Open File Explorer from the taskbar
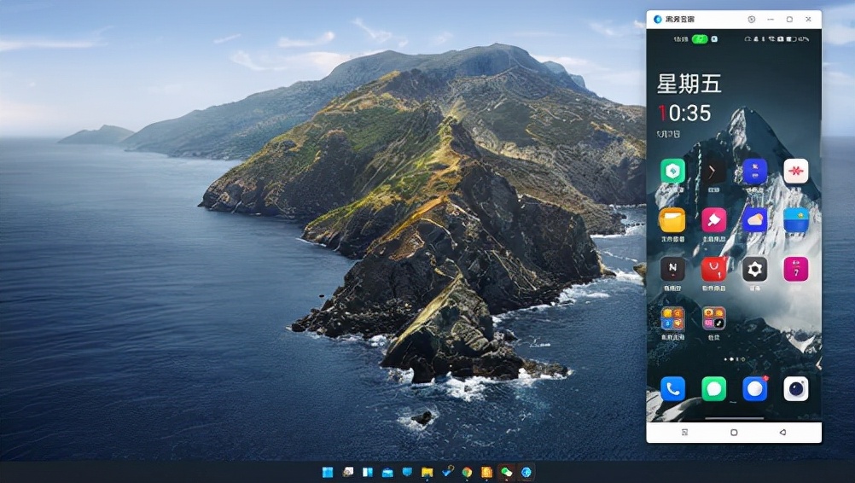This screenshot has width=855, height=483. tap(427, 472)
